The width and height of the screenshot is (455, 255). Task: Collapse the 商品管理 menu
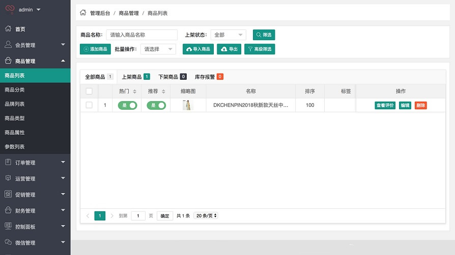[x=63, y=60]
